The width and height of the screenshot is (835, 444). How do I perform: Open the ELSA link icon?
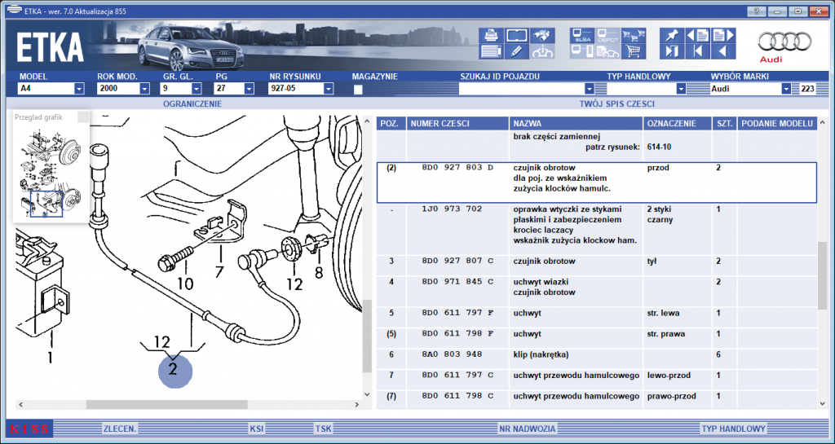582,36
